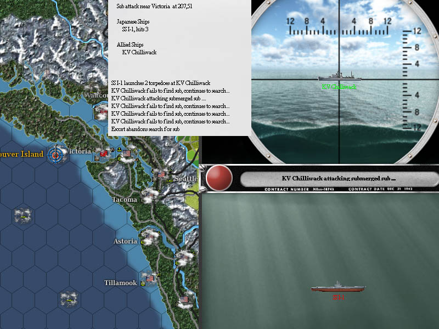The width and height of the screenshot is (439, 329).
Task: Select the US flag base at Tacoma
Action: pos(149,194)
